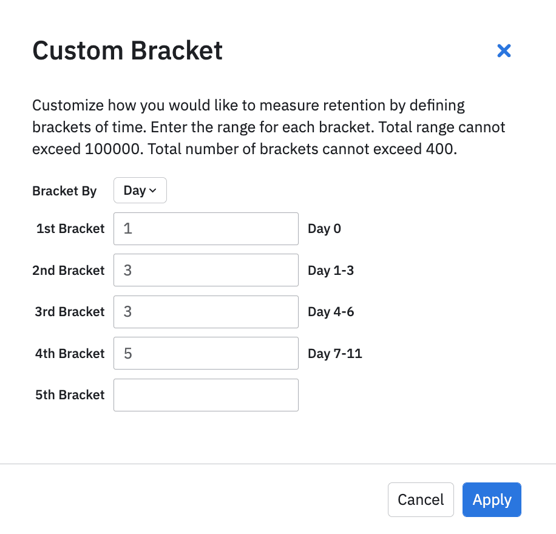Screen dimensions: 556x534
Task: Focus the 3rd Bracket input showing 3
Action: (206, 311)
